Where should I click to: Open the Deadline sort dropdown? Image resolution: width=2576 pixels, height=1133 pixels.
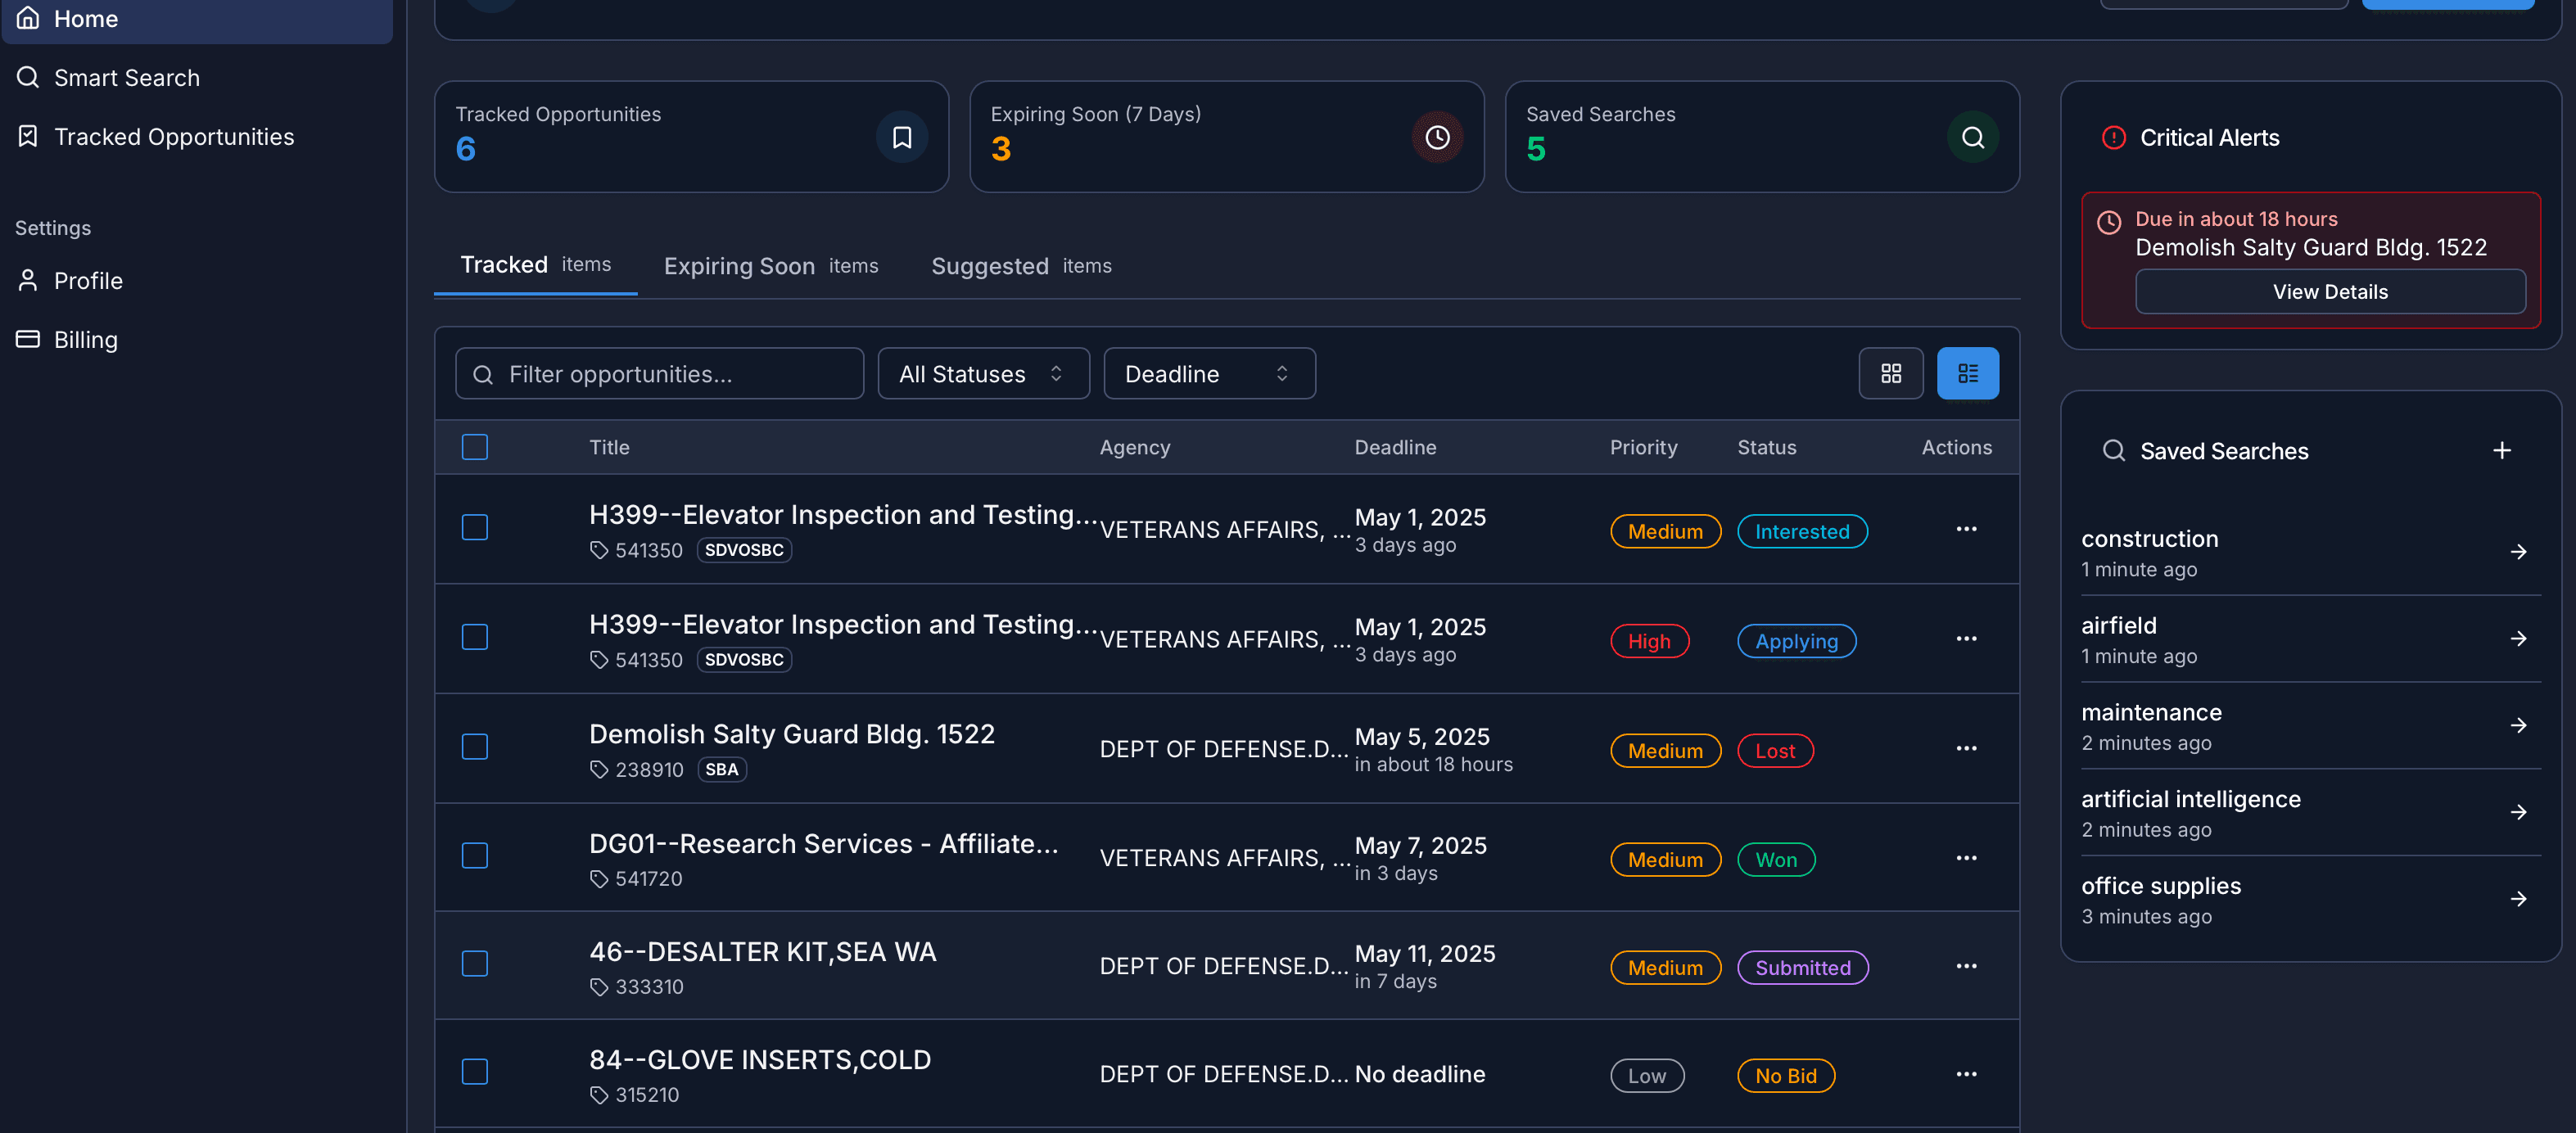(1209, 374)
